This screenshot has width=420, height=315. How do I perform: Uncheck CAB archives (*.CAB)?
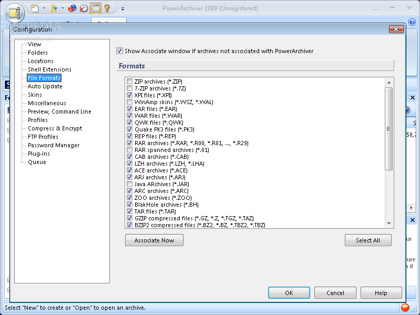coord(130,156)
